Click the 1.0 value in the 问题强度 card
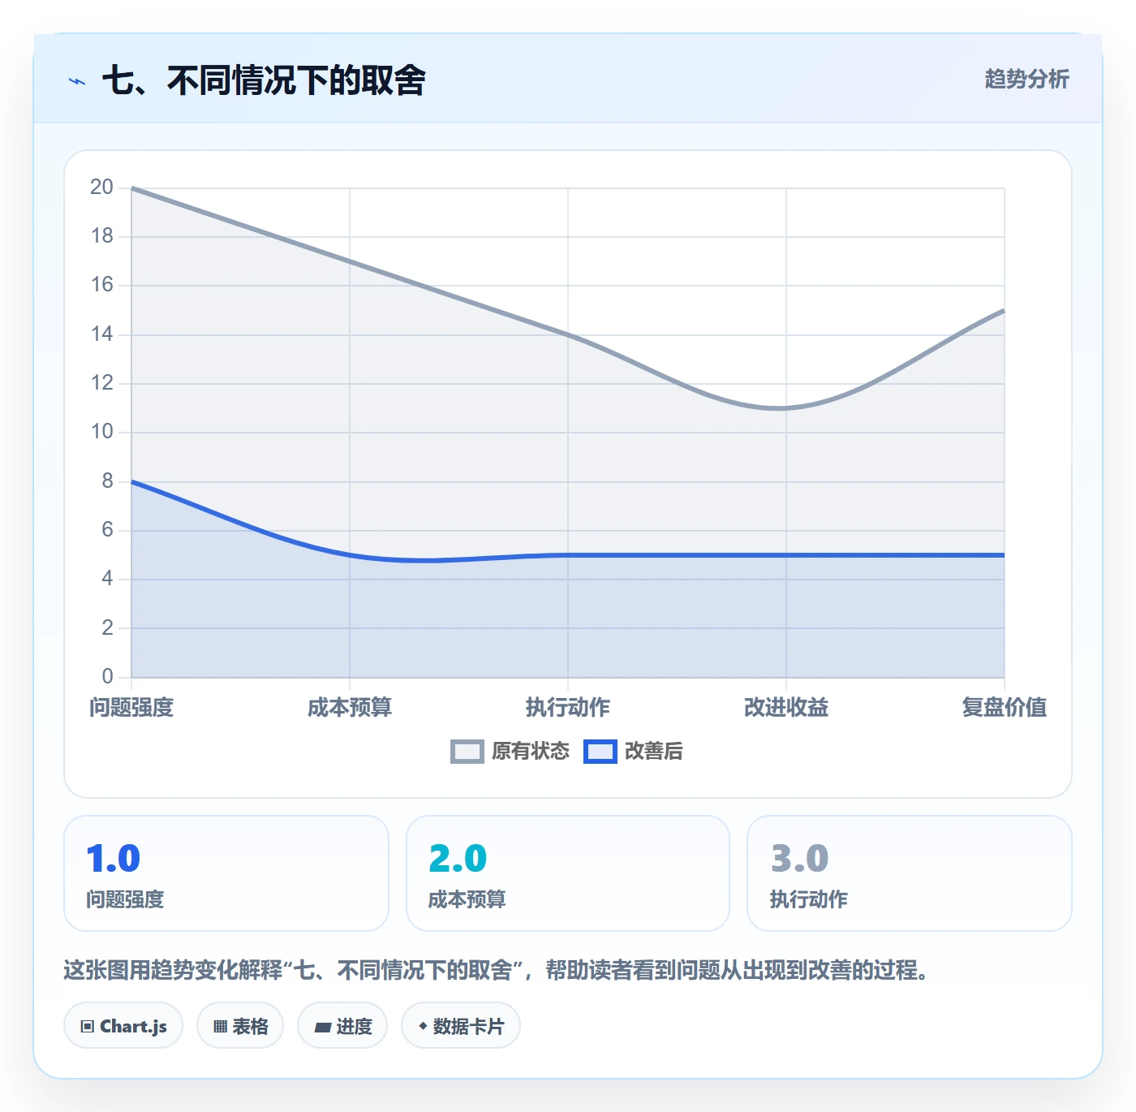The image size is (1136, 1112). coord(114,859)
